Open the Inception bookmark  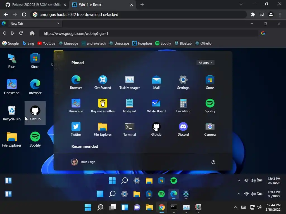click(x=142, y=43)
